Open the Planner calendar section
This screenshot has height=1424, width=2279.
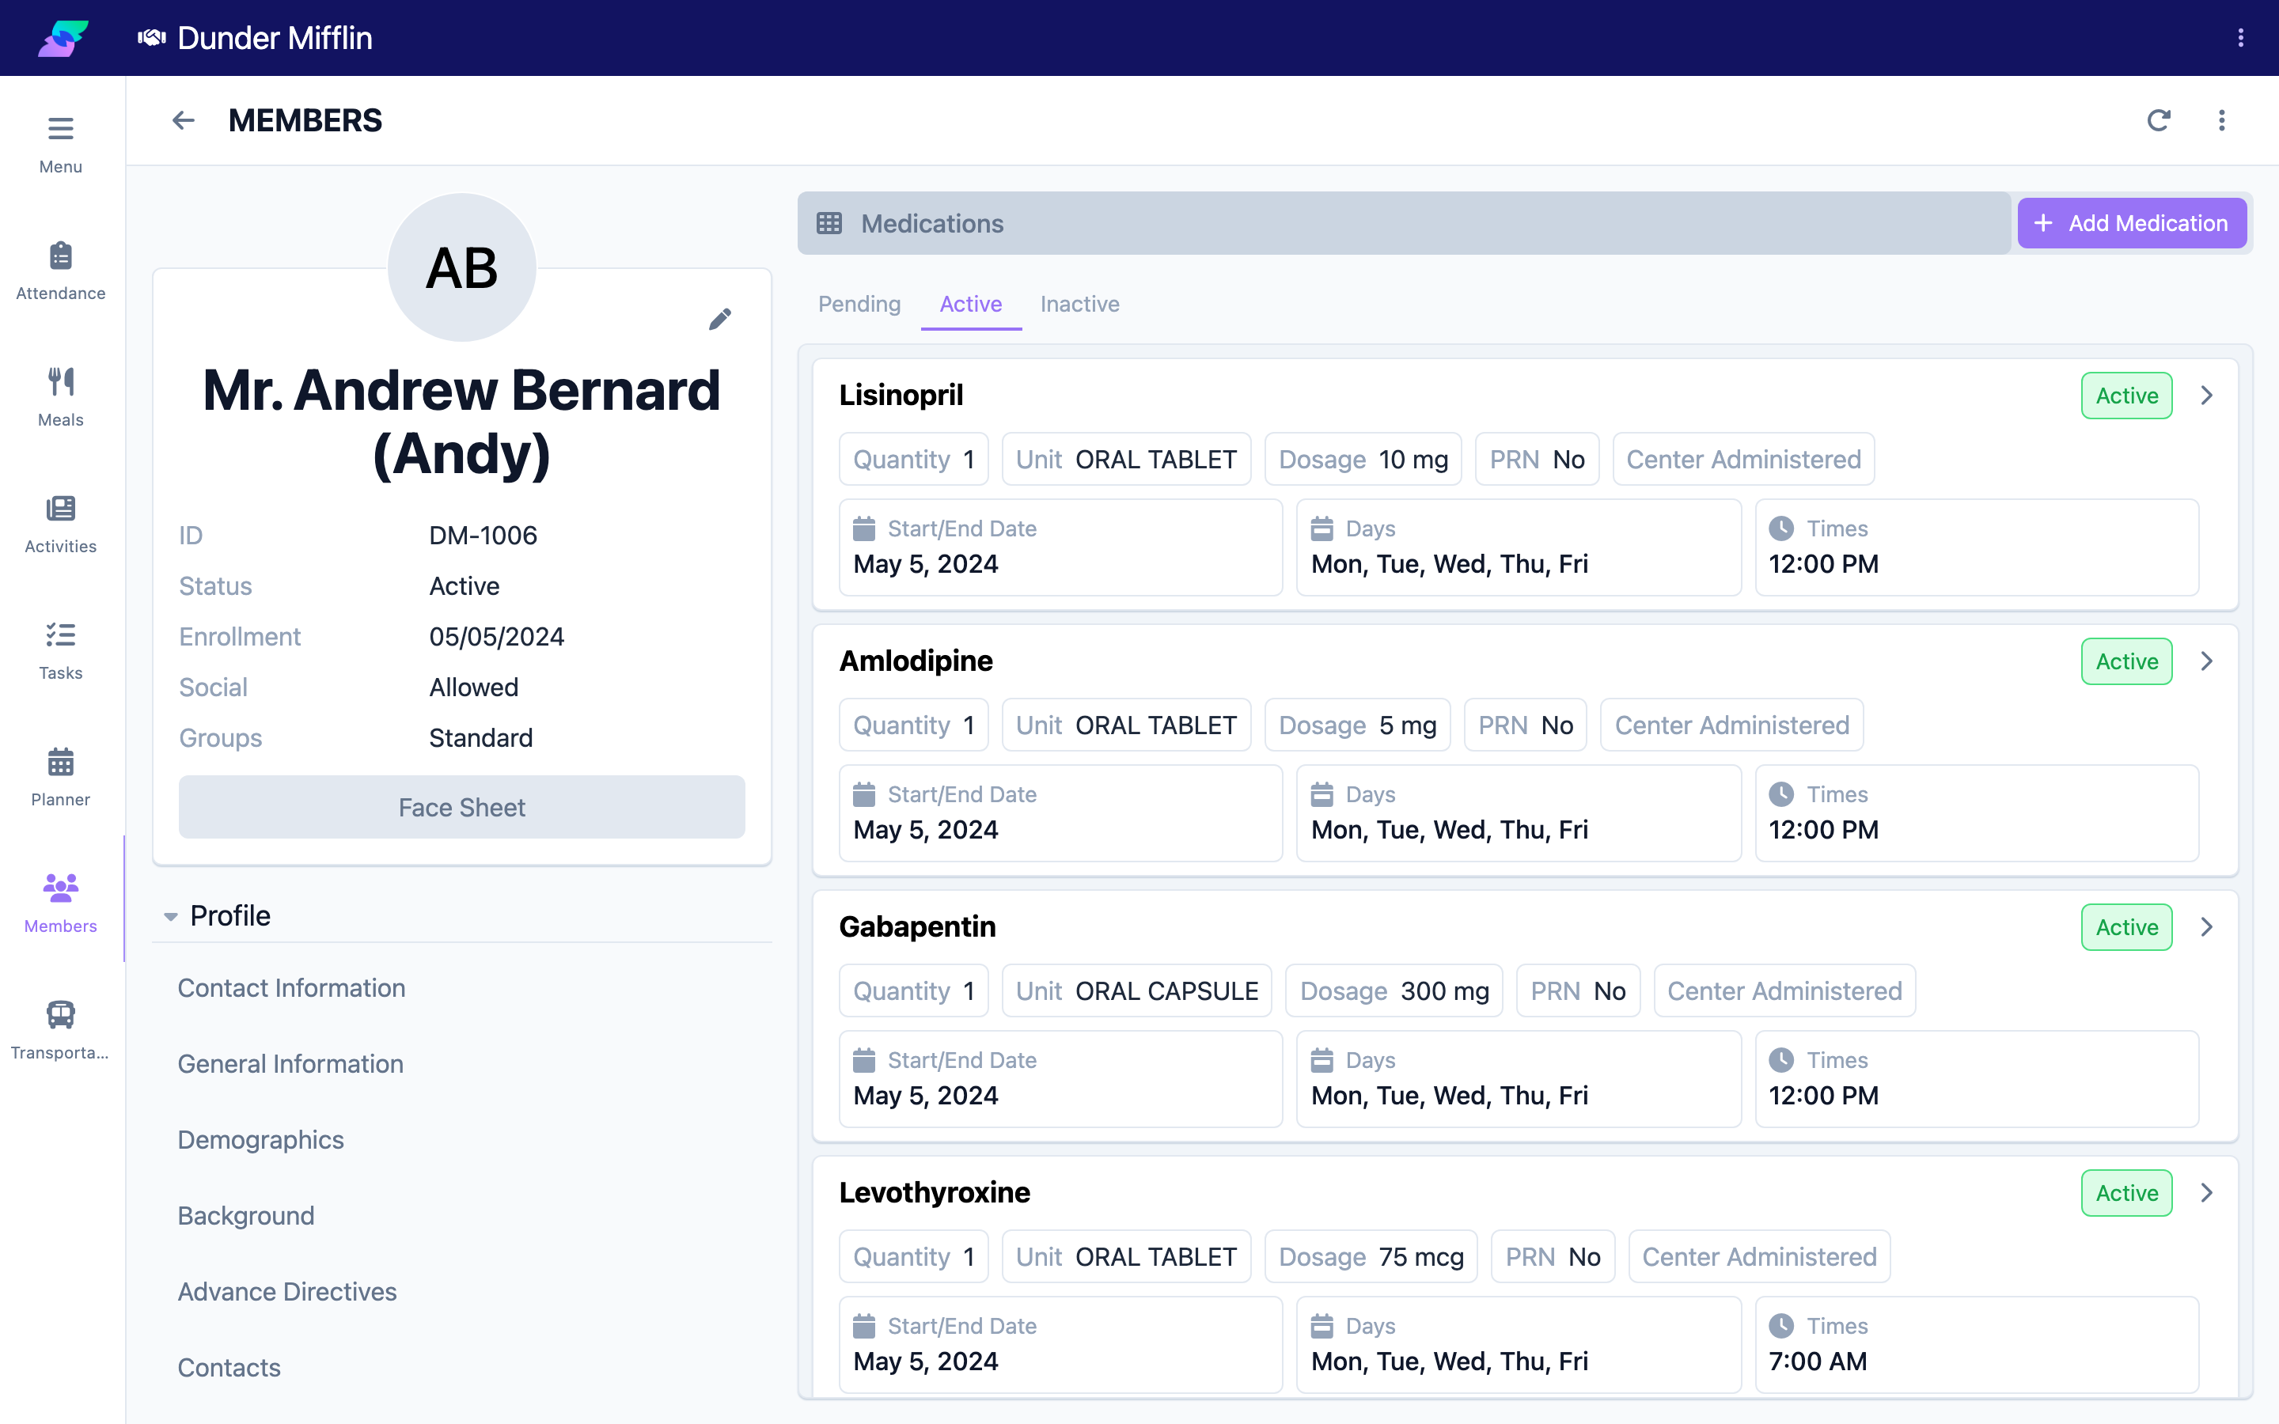pos(60,778)
